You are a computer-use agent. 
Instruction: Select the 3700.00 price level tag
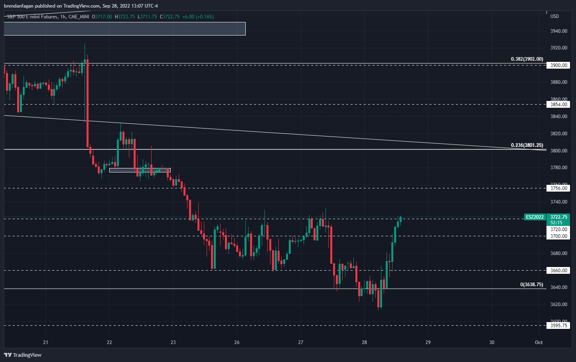(x=558, y=236)
